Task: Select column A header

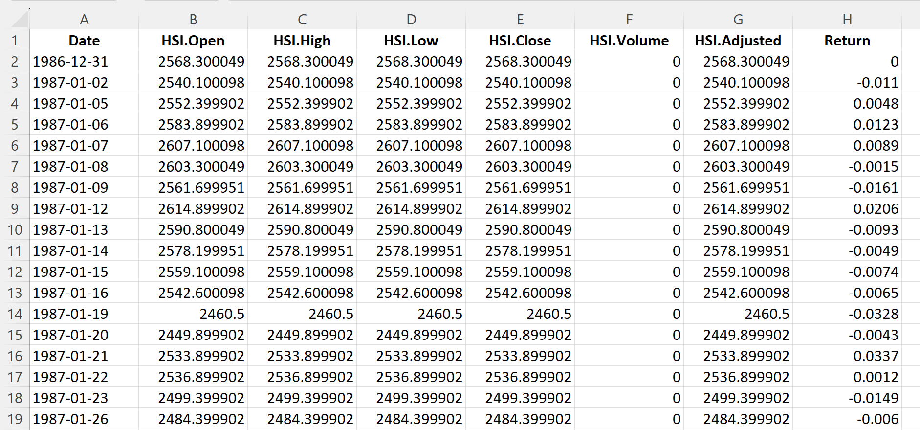Action: coord(84,20)
